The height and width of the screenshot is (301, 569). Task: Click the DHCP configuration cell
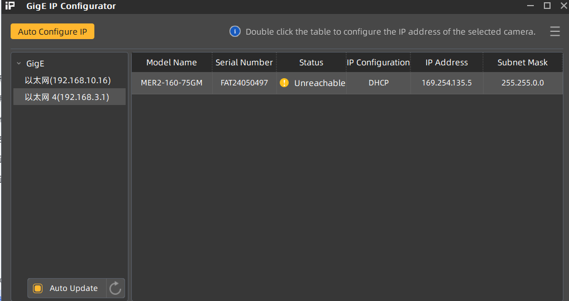click(378, 83)
